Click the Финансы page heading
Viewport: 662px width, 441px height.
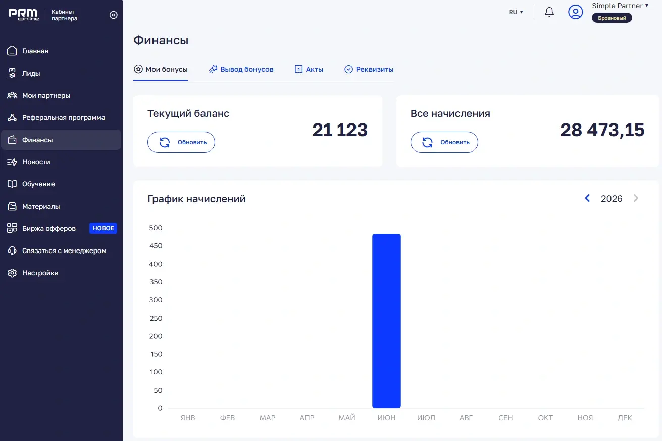point(161,40)
